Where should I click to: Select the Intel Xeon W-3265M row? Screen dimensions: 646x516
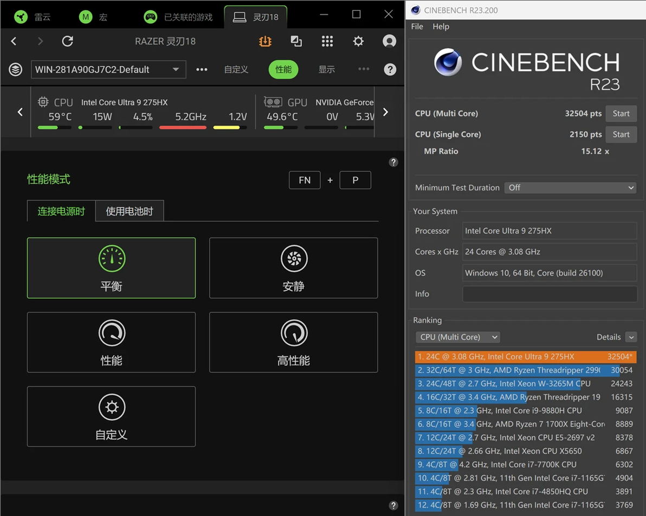526,383
